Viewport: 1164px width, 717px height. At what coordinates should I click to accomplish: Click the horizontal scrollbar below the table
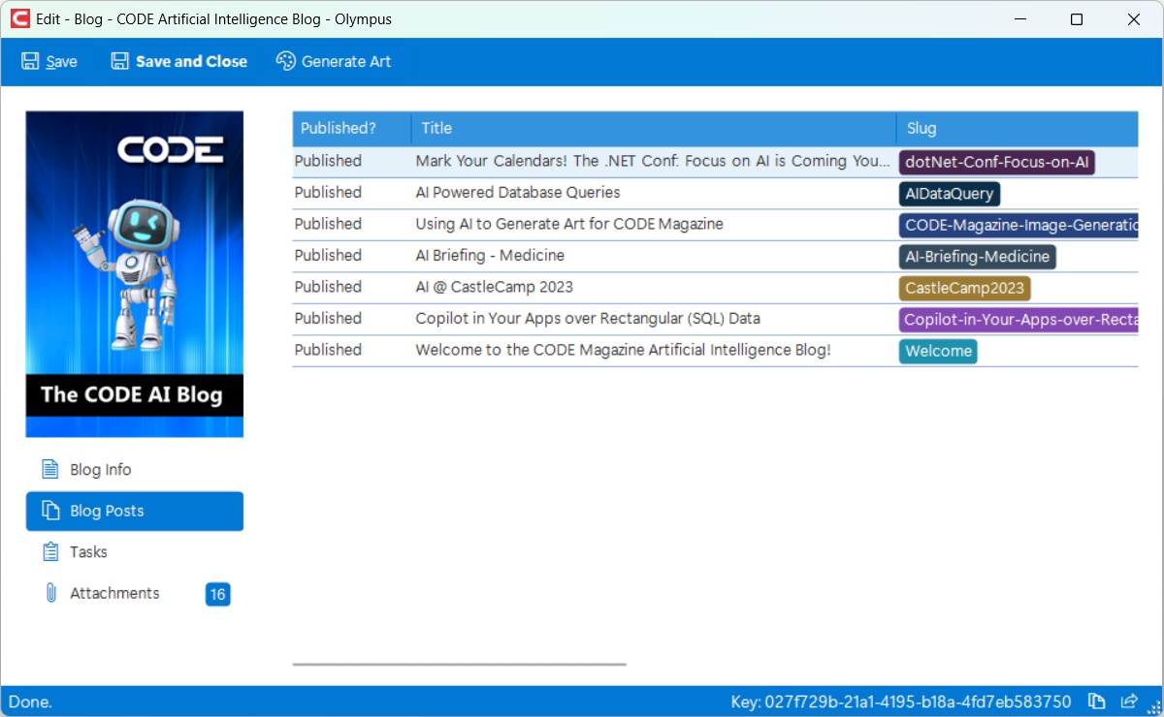[x=460, y=665]
